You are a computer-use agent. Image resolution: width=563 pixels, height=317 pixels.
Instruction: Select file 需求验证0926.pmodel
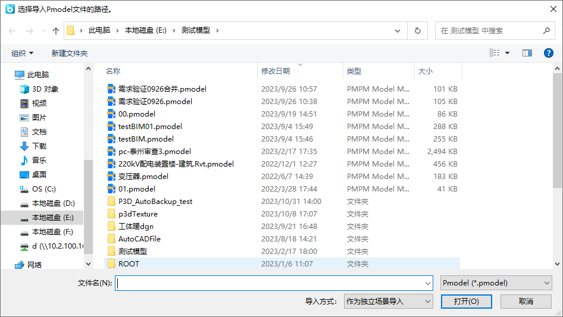pyautogui.click(x=155, y=102)
